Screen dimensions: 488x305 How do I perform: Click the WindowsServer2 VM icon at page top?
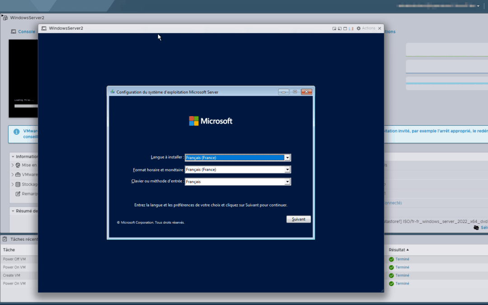[x=5, y=18]
